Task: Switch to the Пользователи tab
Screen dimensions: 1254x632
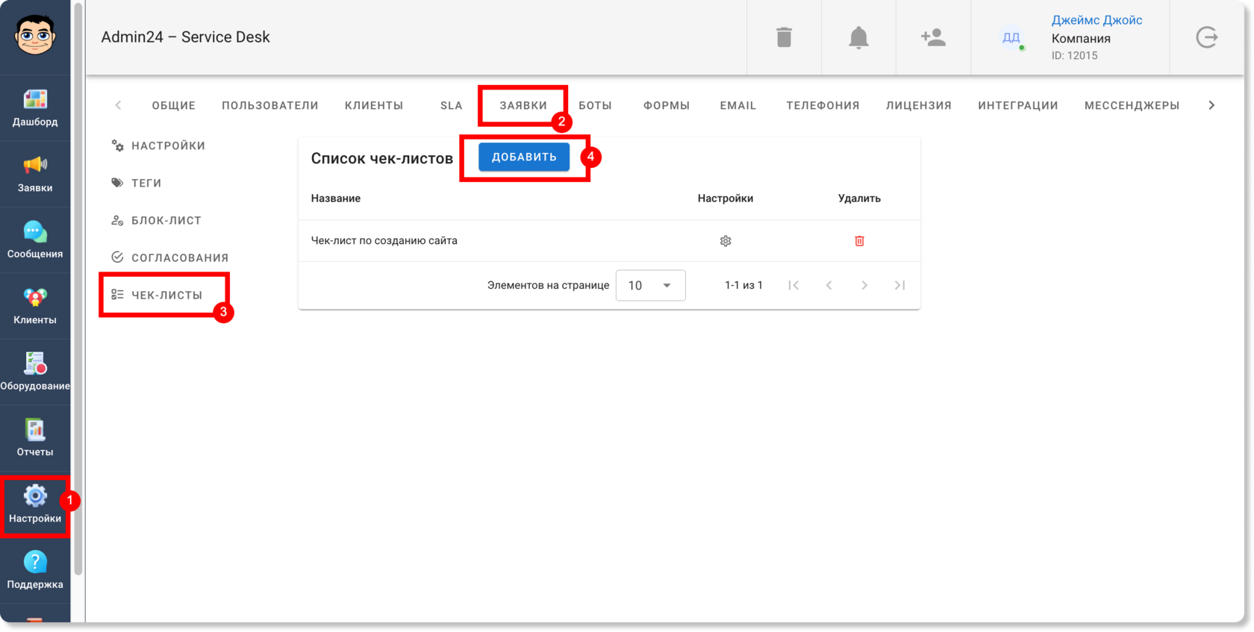Action: pos(270,105)
